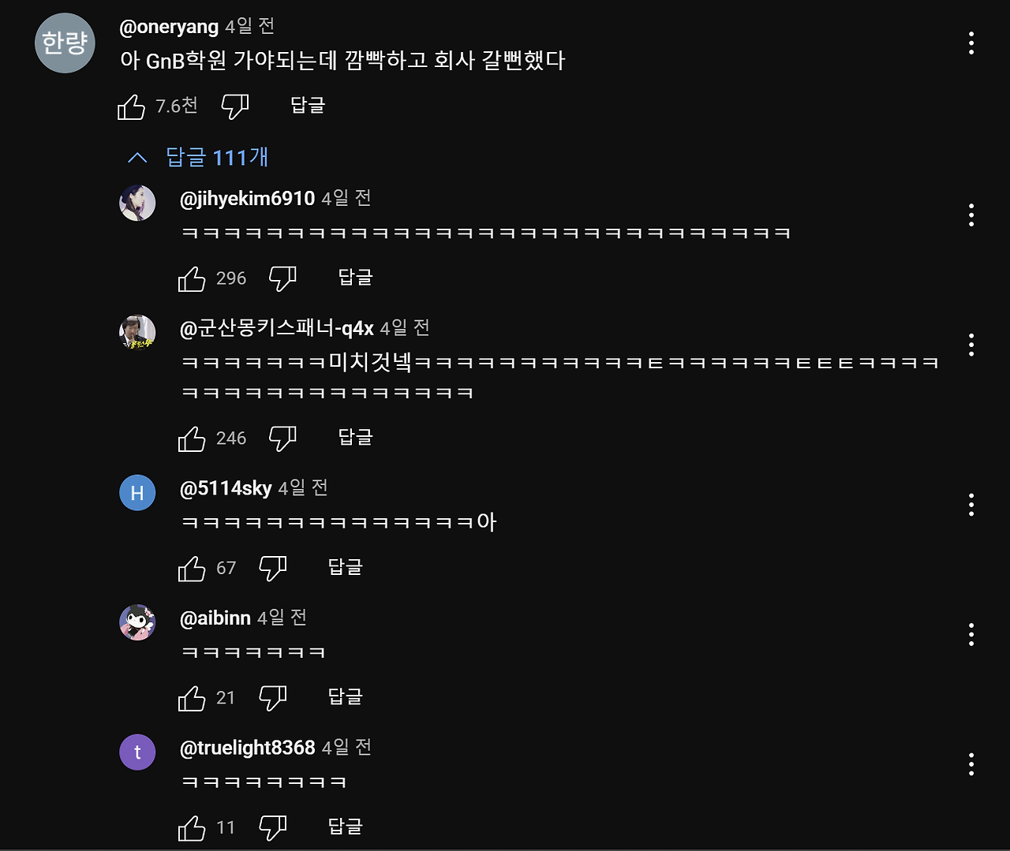Open @truelight8368's channel via avatar
Viewport: 1010px width, 851px height.
tap(137, 752)
